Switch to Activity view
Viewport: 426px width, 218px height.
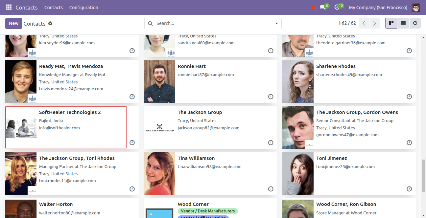415,23
